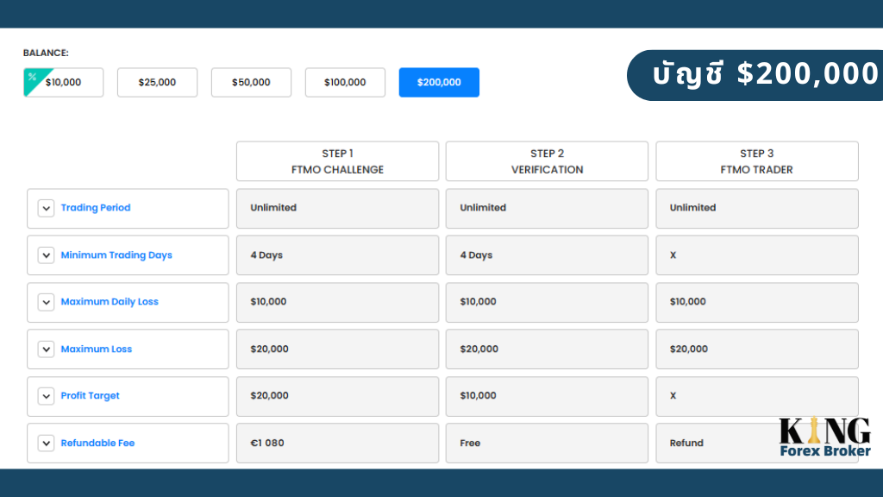The image size is (883, 497).
Task: Select the $10,000 balance option
Action: point(64,82)
